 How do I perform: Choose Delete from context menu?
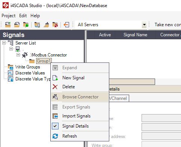click(80, 87)
